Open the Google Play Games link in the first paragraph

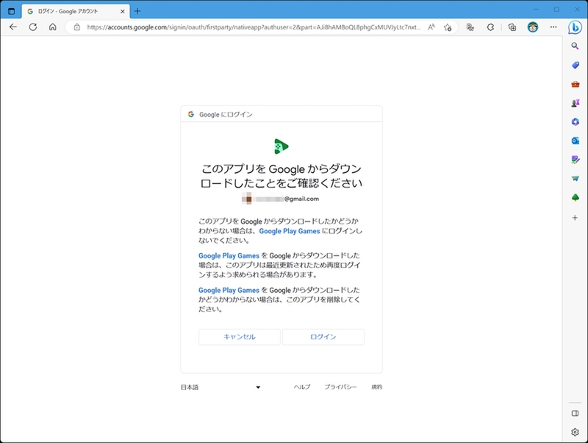[x=290, y=231]
